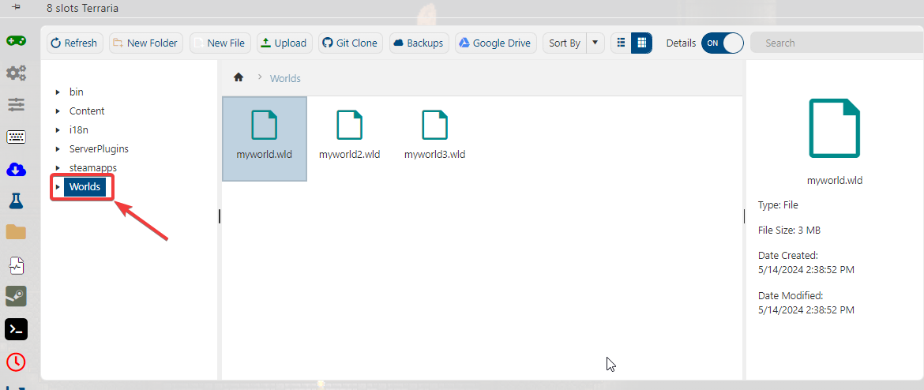Click the Backups button
The width and height of the screenshot is (924, 390).
(419, 43)
